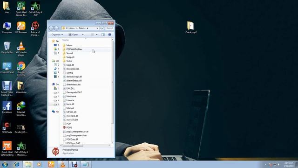Viewport: 298px width, 168px height.
Task: Switch to Debut Video Capture in taskbar
Action: pyautogui.click(x=74, y=164)
